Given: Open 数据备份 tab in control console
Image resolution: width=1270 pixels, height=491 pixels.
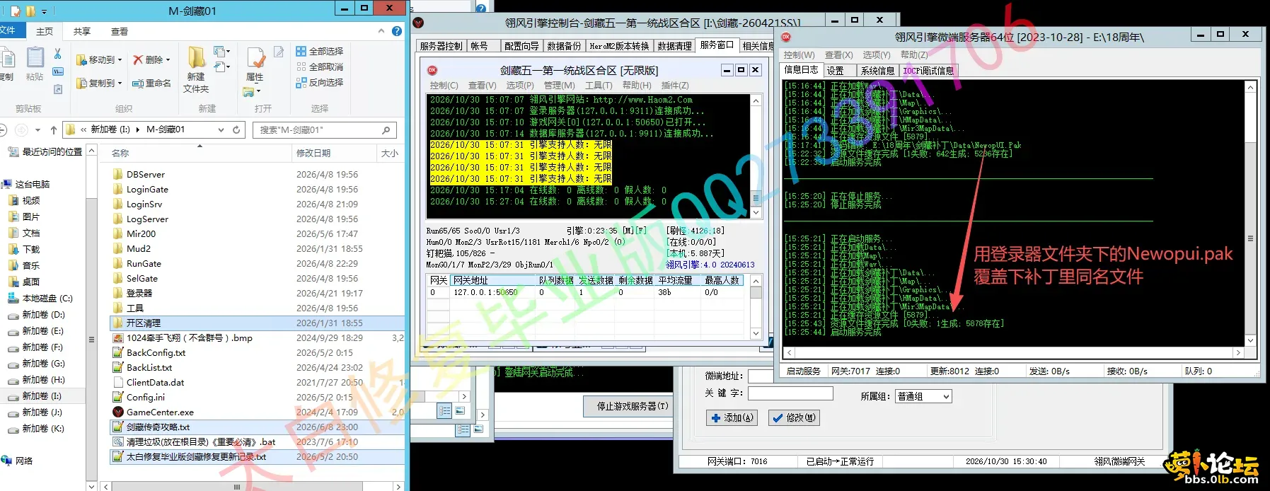Looking at the screenshot, I should coord(564,45).
